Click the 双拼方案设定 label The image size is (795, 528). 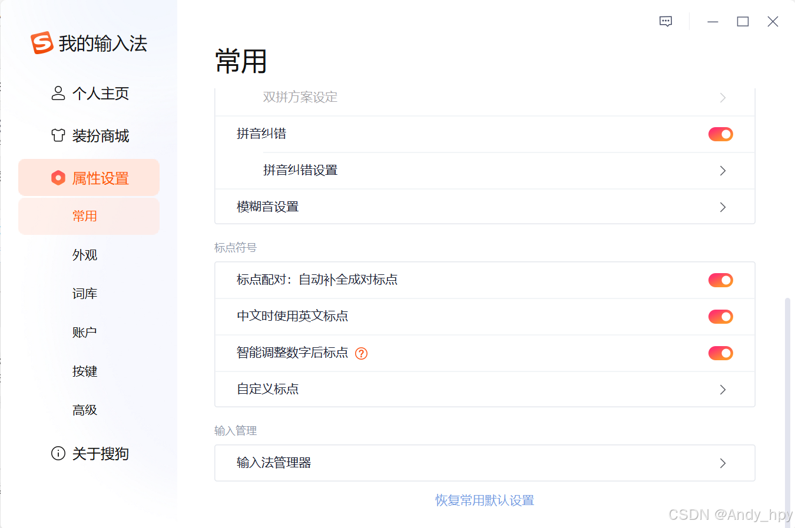click(300, 97)
